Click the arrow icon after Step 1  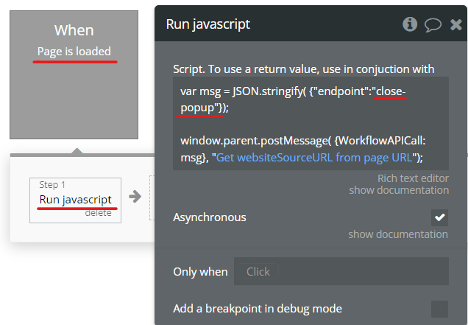pyautogui.click(x=135, y=196)
